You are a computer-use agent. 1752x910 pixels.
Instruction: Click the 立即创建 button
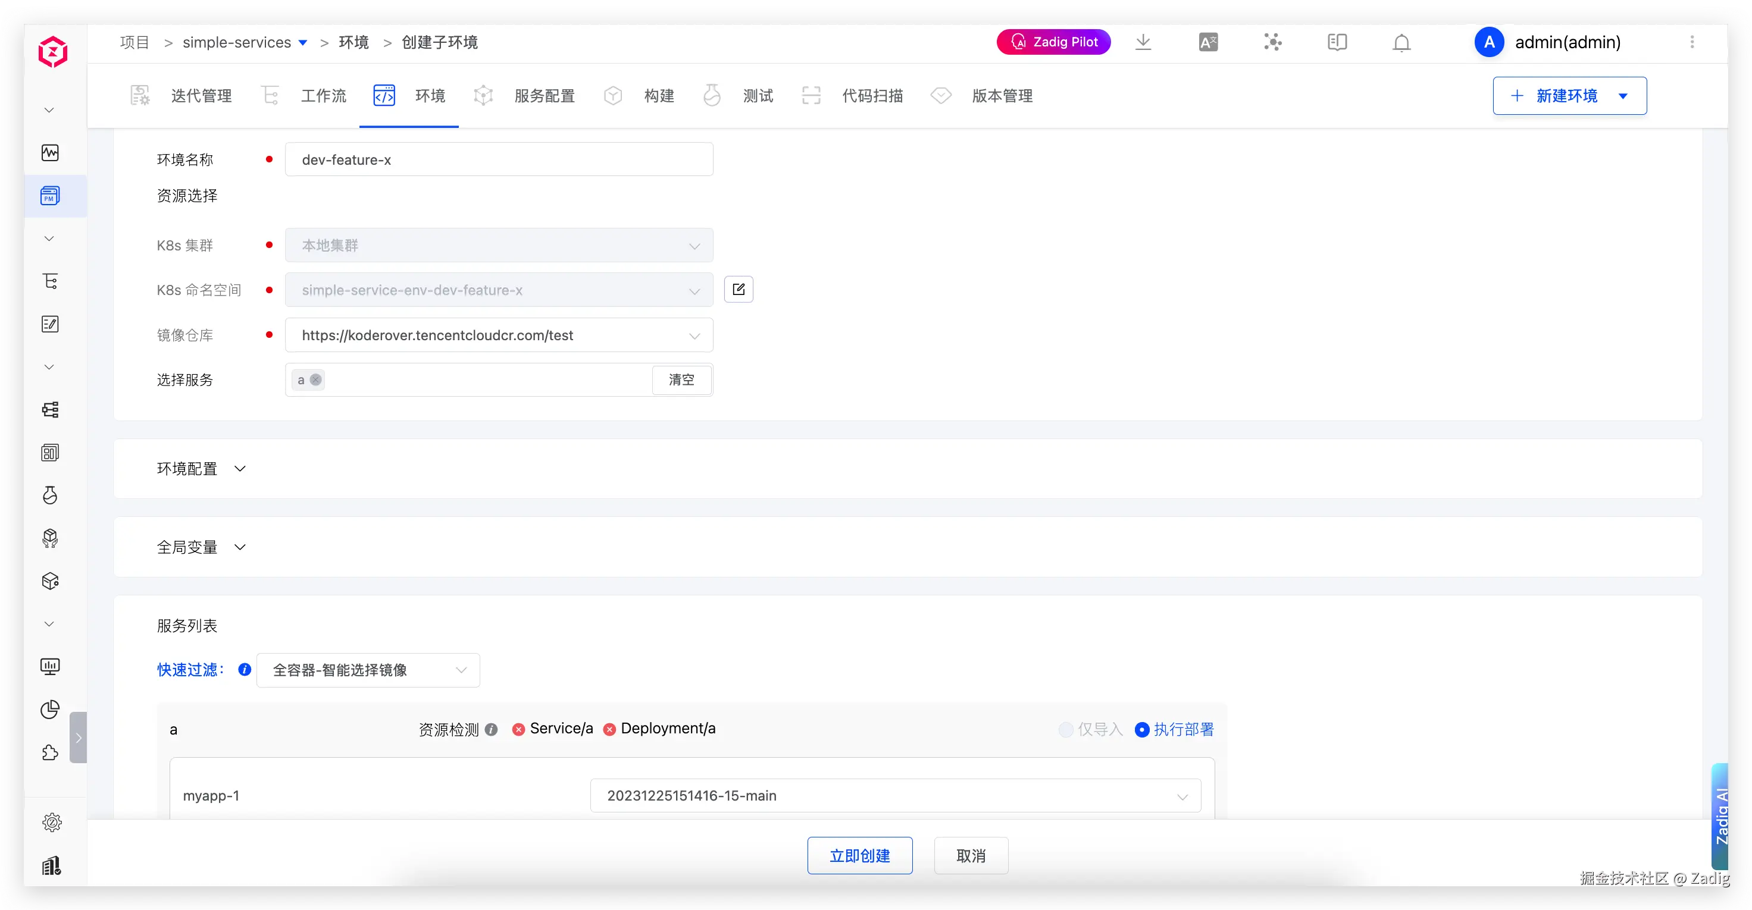tap(860, 856)
